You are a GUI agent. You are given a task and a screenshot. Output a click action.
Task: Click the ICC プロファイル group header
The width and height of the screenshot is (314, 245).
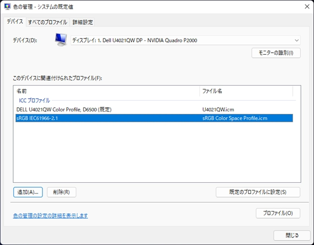click(34, 100)
